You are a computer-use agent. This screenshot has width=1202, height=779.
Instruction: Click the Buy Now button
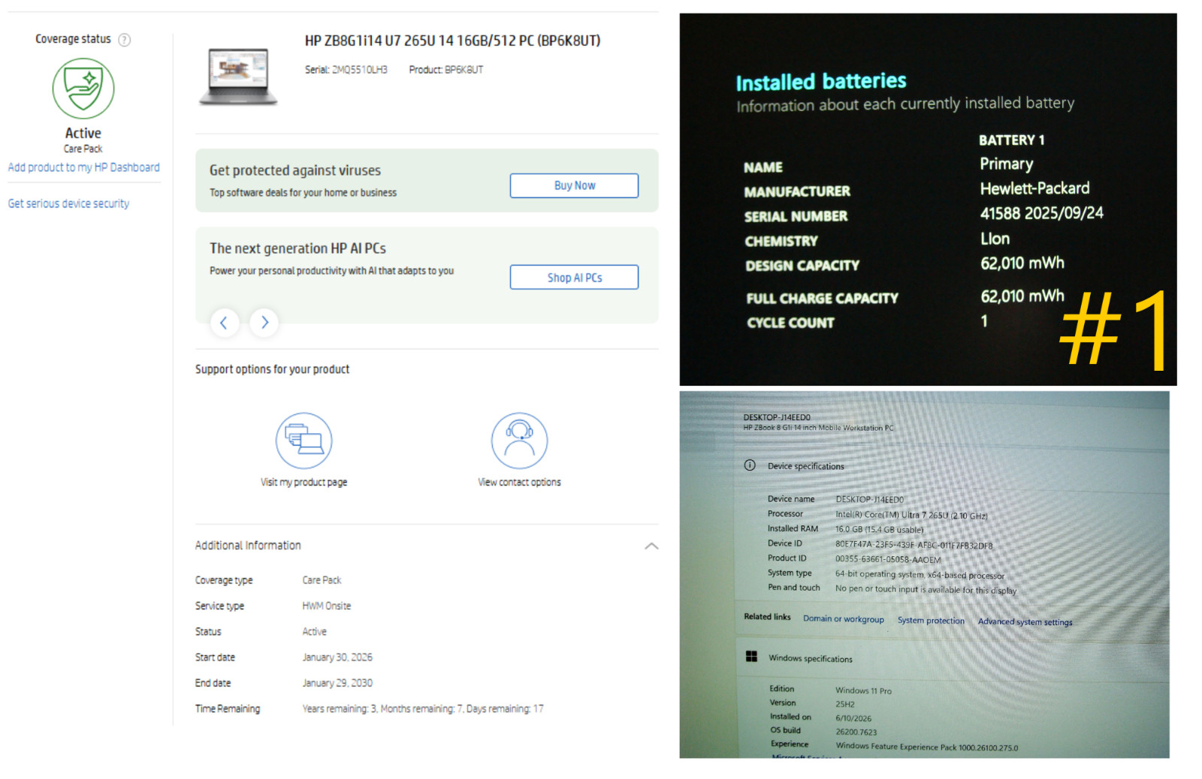574,185
